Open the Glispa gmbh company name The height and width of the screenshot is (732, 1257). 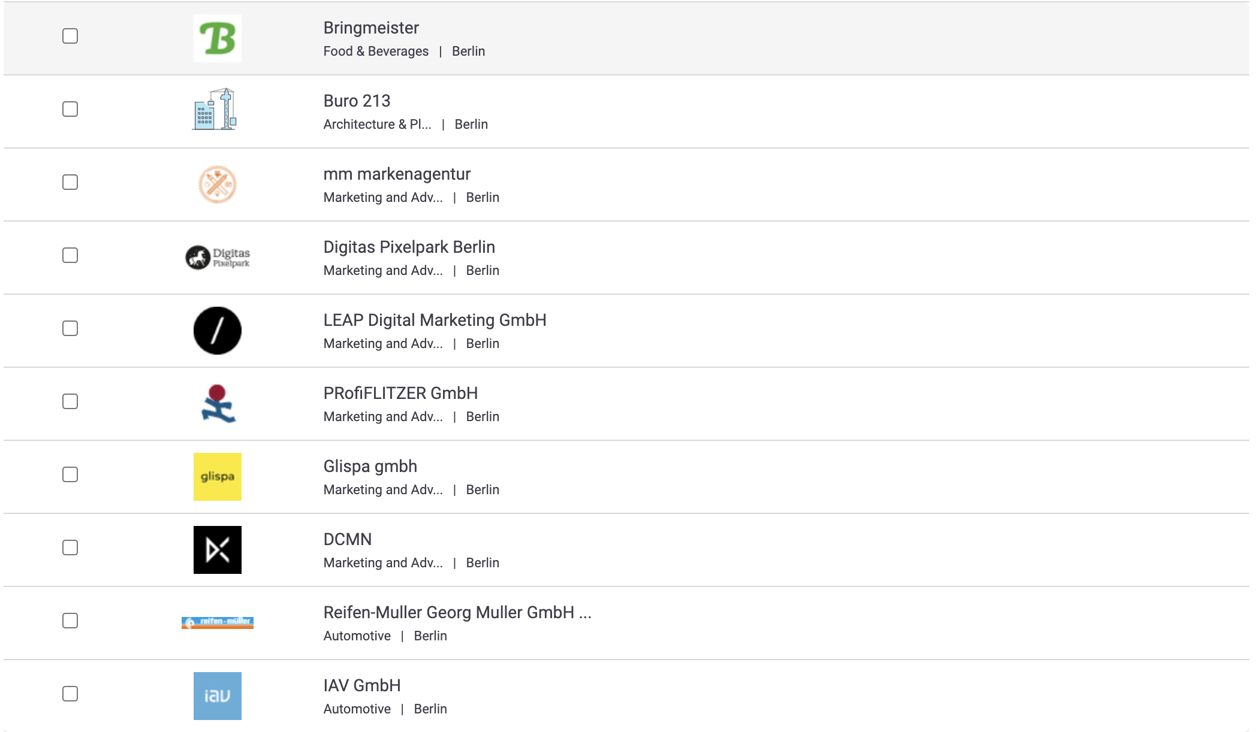pyautogui.click(x=370, y=467)
